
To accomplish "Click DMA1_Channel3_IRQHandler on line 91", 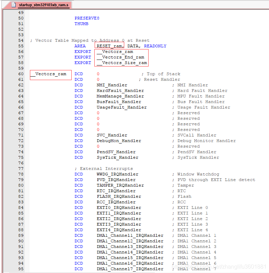I will (x=130, y=247).
